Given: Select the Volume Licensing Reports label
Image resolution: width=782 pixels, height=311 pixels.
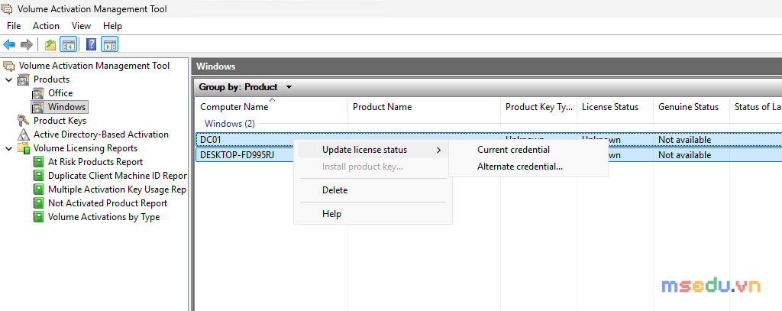Looking at the screenshot, I should pyautogui.click(x=86, y=148).
